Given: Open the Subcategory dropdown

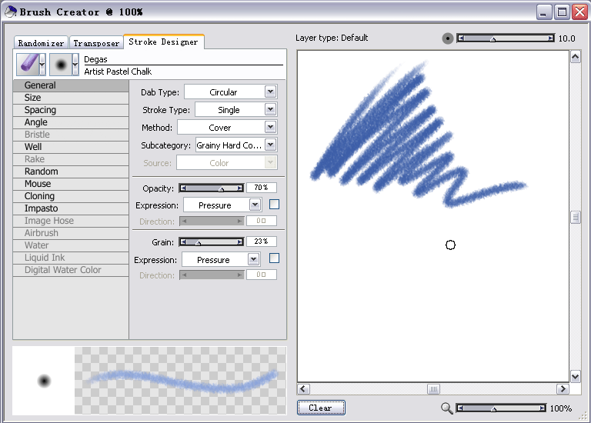Looking at the screenshot, I should tap(270, 145).
